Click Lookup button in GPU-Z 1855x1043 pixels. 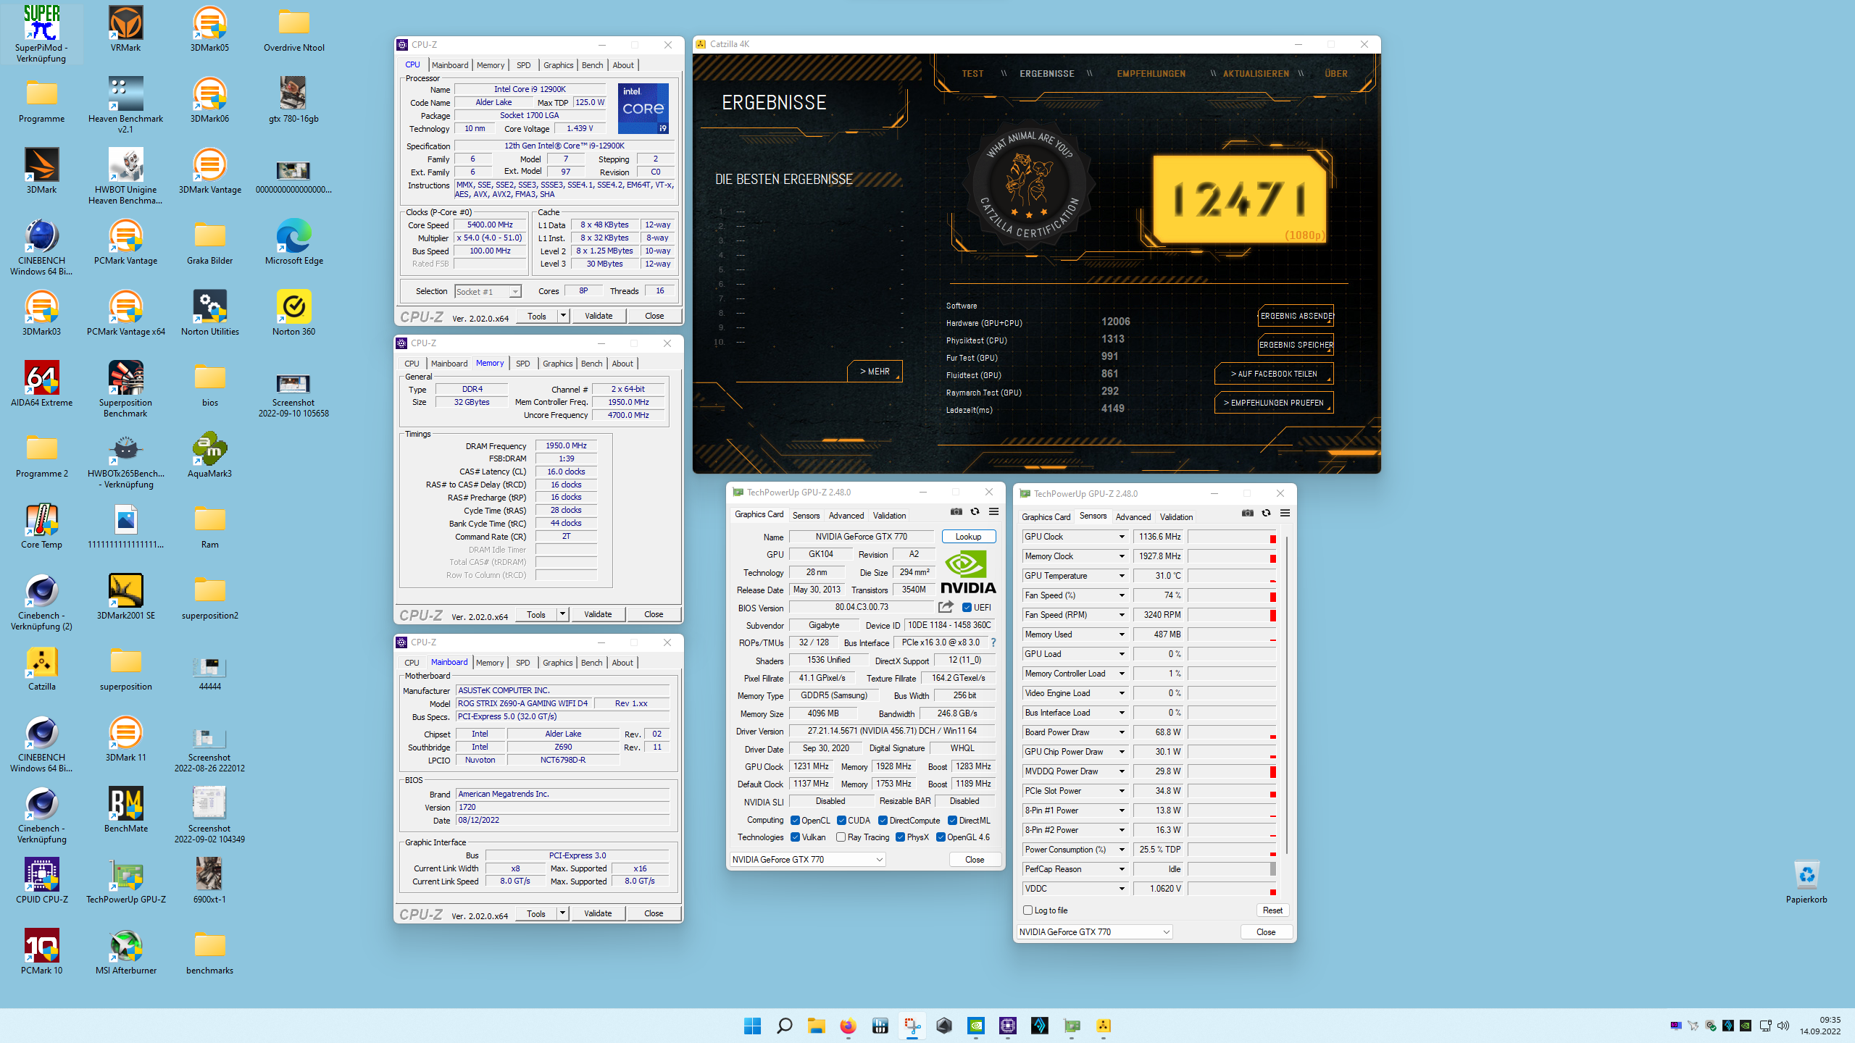point(968,537)
